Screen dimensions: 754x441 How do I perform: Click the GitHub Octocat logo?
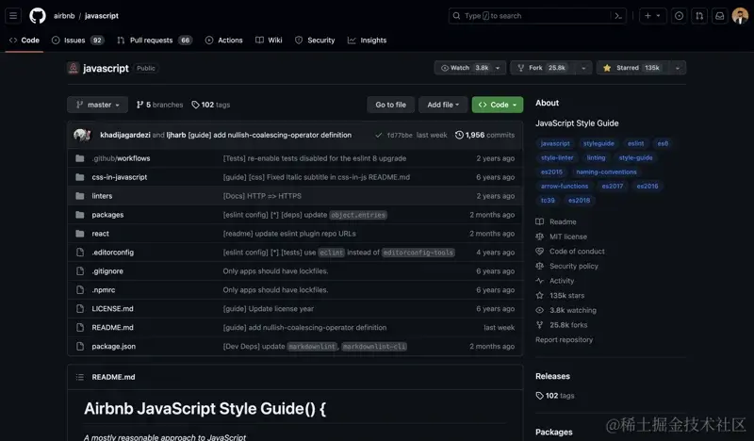click(38, 16)
